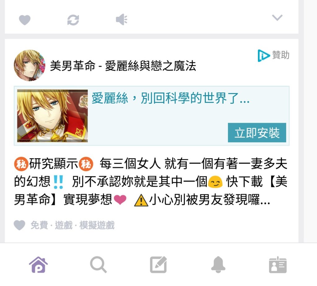Click the 贊助 sponsored play icon
Screen dimensions: 317x286
coord(263,55)
